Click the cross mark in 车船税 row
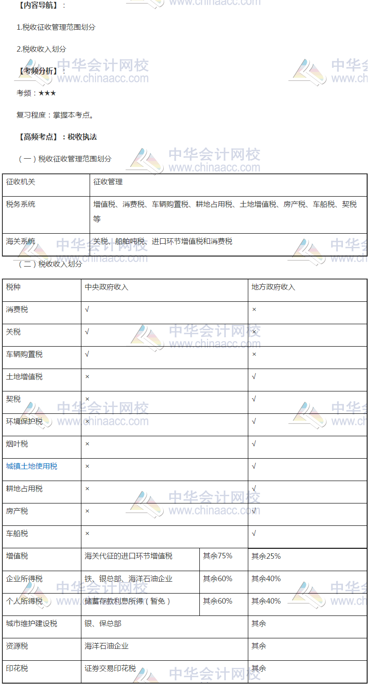This screenshot has width=369, height=685. click(x=87, y=534)
